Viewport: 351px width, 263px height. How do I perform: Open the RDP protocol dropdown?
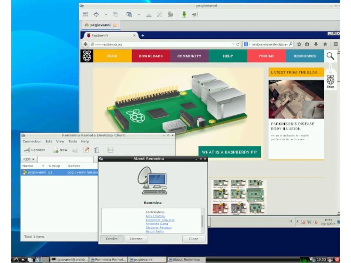pyautogui.click(x=29, y=159)
